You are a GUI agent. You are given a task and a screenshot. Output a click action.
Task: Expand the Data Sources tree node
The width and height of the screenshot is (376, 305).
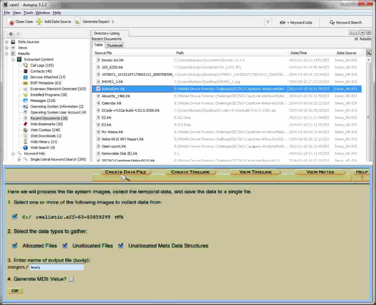7,42
